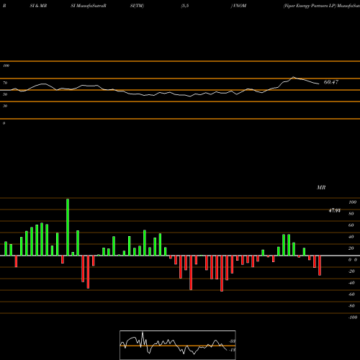The width and height of the screenshot is (360, 360).
Task: Select the last red MR bar on the right
Action: 320,266
